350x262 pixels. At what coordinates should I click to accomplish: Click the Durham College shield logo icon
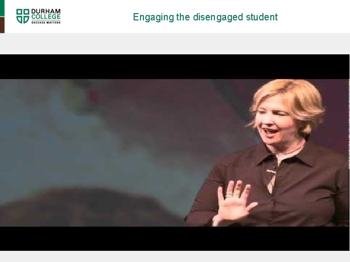(x=23, y=16)
